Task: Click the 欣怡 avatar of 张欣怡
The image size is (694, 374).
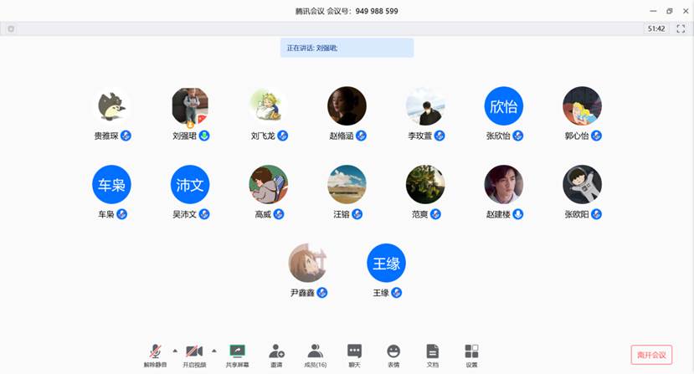Action: pyautogui.click(x=504, y=106)
